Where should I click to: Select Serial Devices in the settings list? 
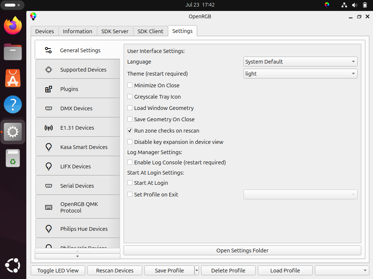pyautogui.click(x=77, y=186)
